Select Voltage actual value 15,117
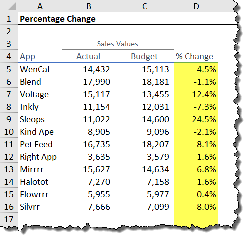This screenshot has width=249, height=239. 88,94
